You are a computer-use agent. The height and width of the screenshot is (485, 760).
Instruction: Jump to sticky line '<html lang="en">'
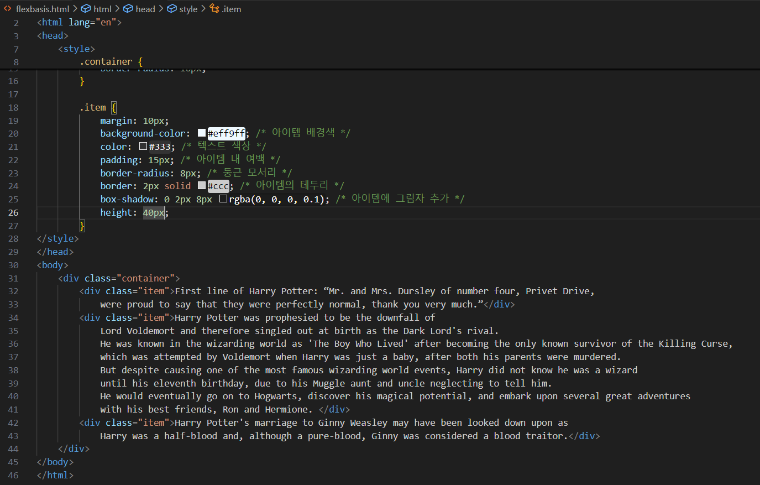point(79,23)
